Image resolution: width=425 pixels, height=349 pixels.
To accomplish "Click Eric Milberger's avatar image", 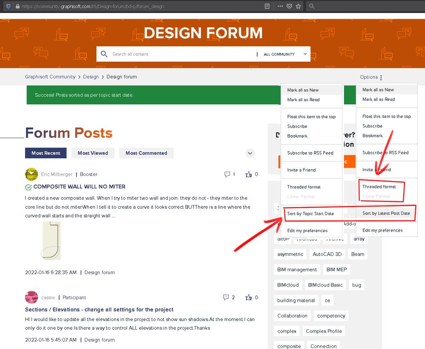I will pyautogui.click(x=32, y=174).
